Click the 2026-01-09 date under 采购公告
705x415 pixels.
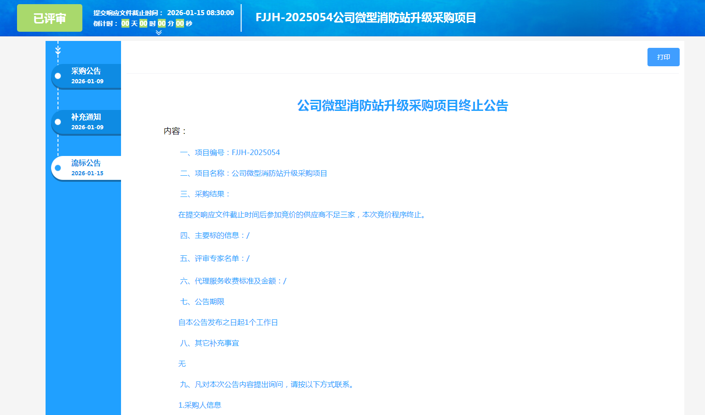point(87,81)
